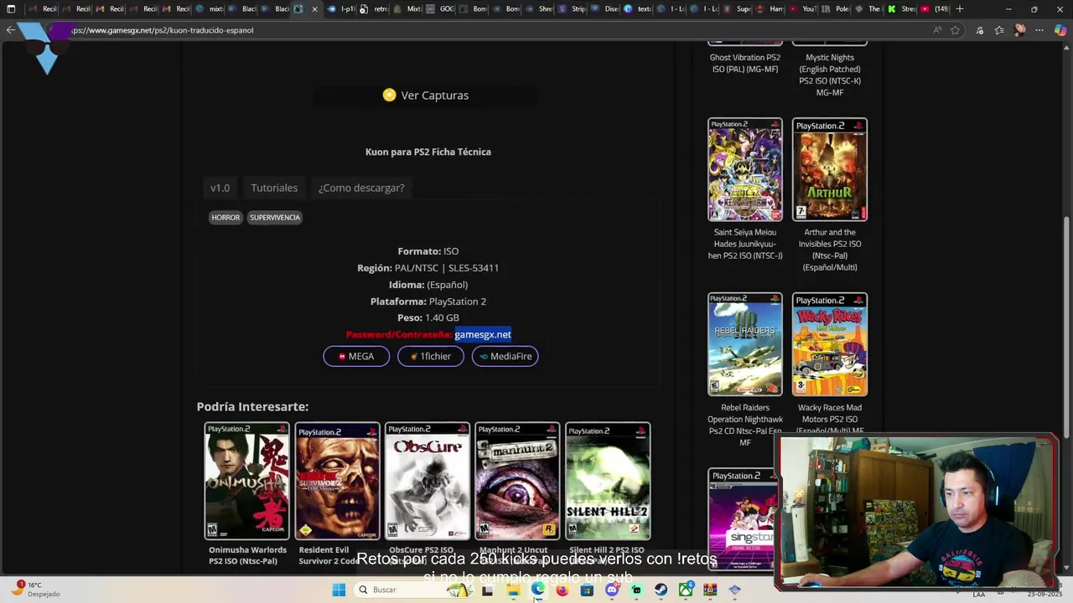Open Task View in the taskbar
The image size is (1073, 603).
click(x=487, y=590)
